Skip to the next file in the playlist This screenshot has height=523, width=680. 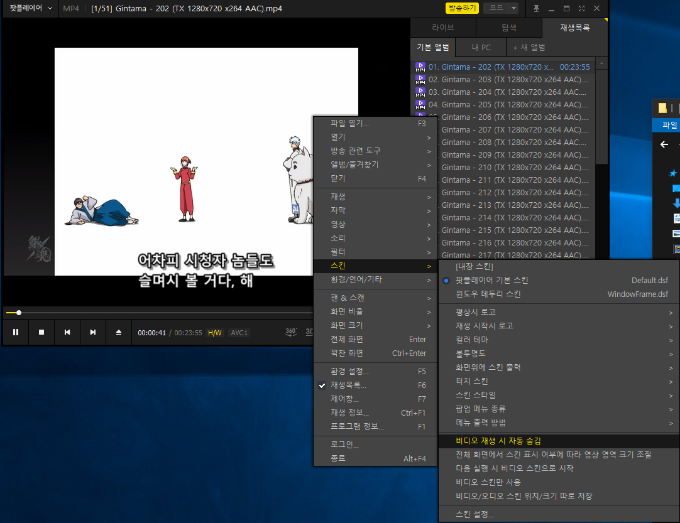pos(93,332)
